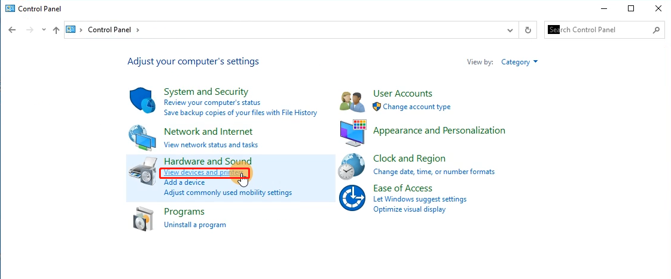Viewport: 671px width, 279px height.
Task: Click Let Windows suggest settings
Action: pyautogui.click(x=420, y=199)
